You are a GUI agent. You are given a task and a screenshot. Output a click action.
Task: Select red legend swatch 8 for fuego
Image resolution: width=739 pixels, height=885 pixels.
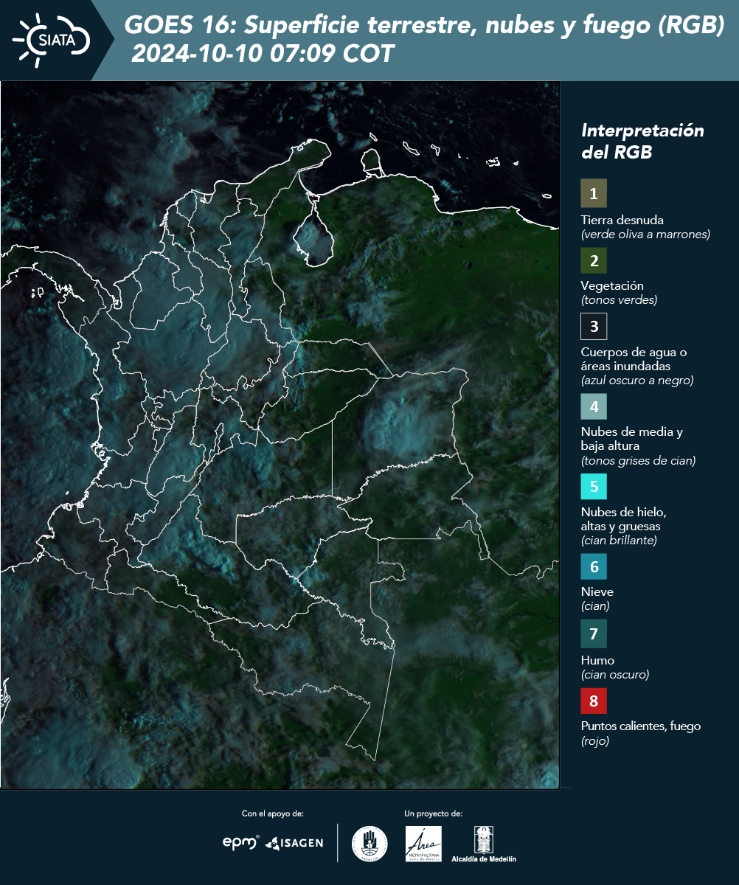[x=594, y=699]
